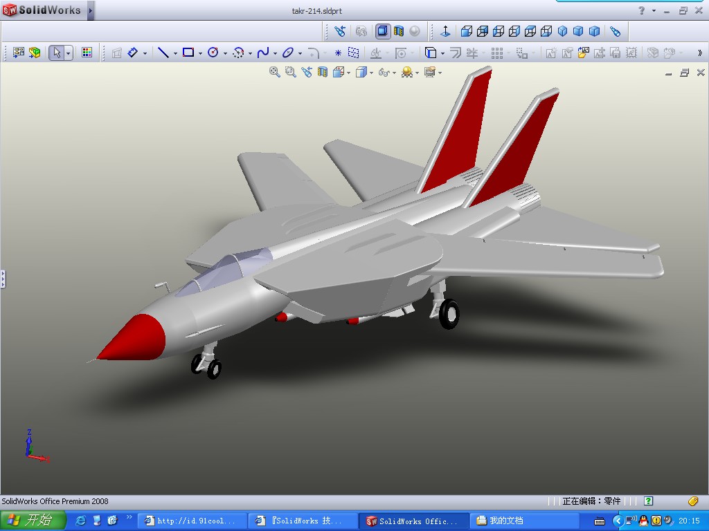Image resolution: width=709 pixels, height=531 pixels.
Task: Select the Circle sketch tool
Action: [x=213, y=53]
